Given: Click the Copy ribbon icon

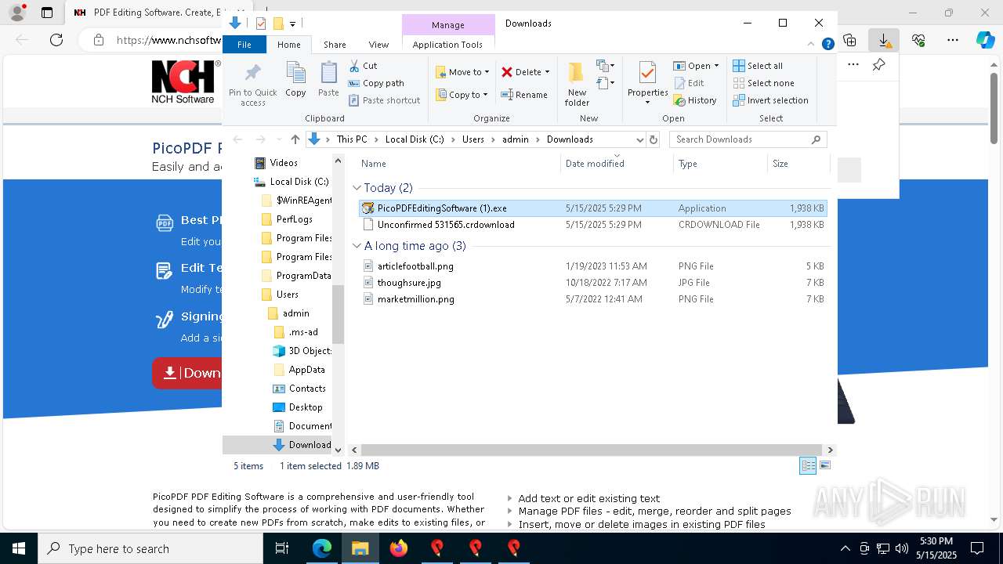Looking at the screenshot, I should pyautogui.click(x=295, y=80).
